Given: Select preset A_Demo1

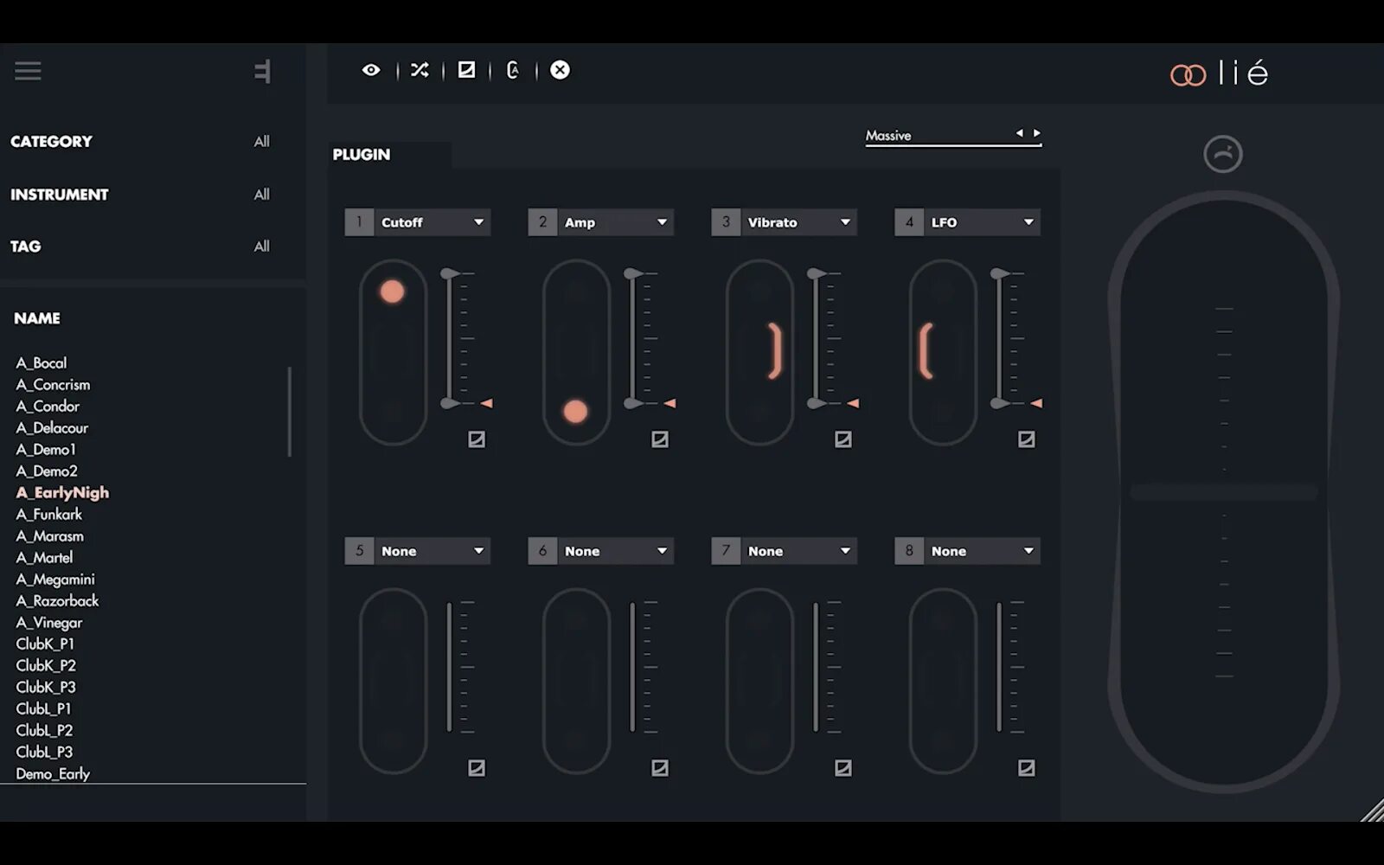Looking at the screenshot, I should [46, 450].
